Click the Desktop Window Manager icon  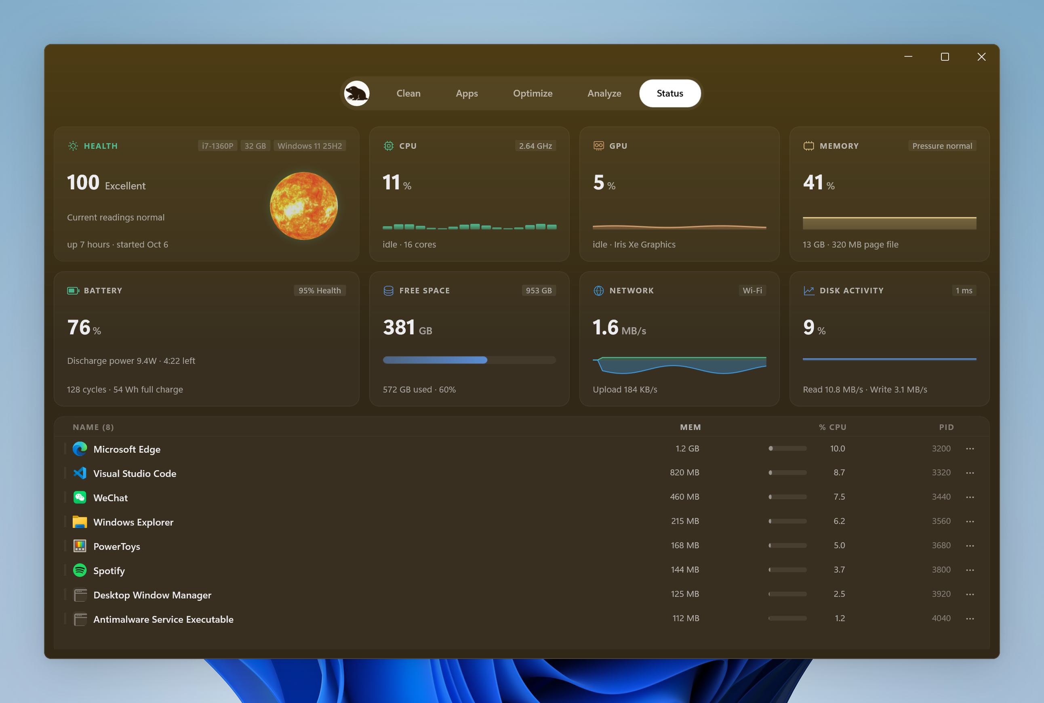click(x=80, y=594)
